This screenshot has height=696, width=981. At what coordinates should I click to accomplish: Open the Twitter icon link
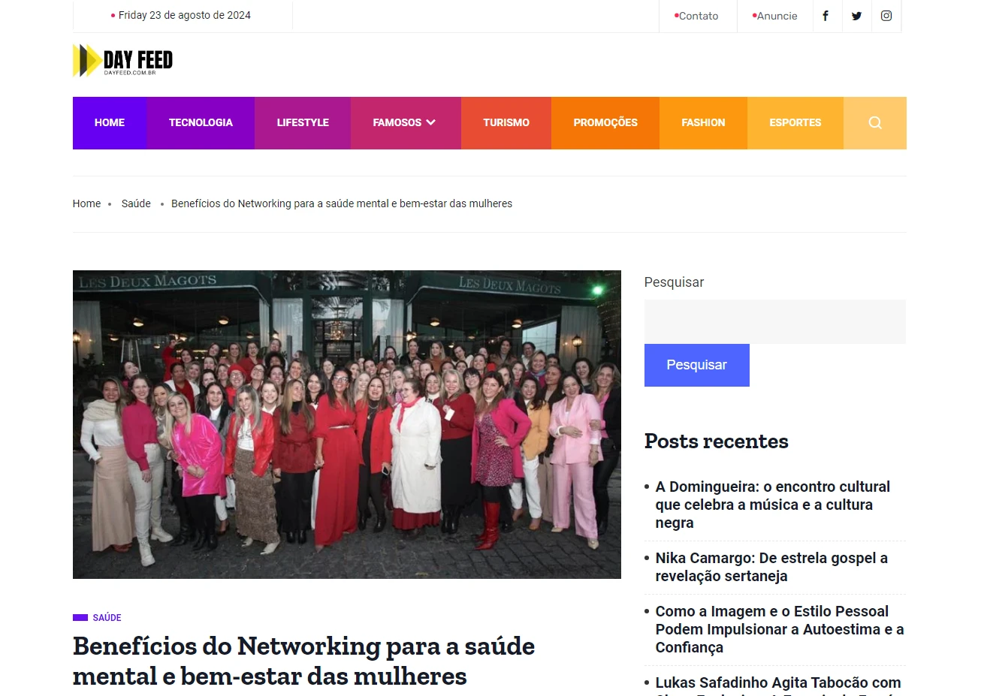[x=856, y=16]
